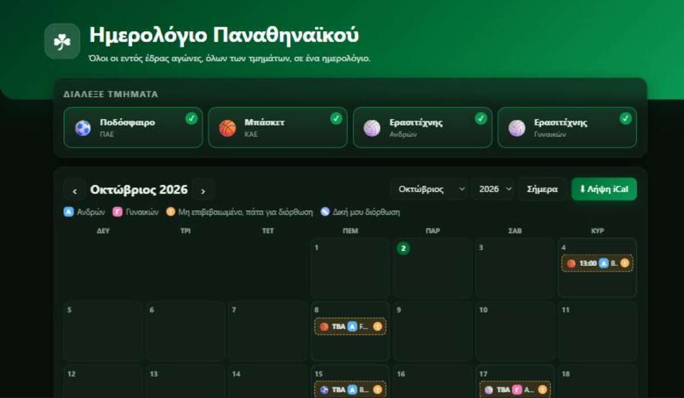Go to the previous month with left chevron
The width and height of the screenshot is (684, 398).
tap(75, 190)
